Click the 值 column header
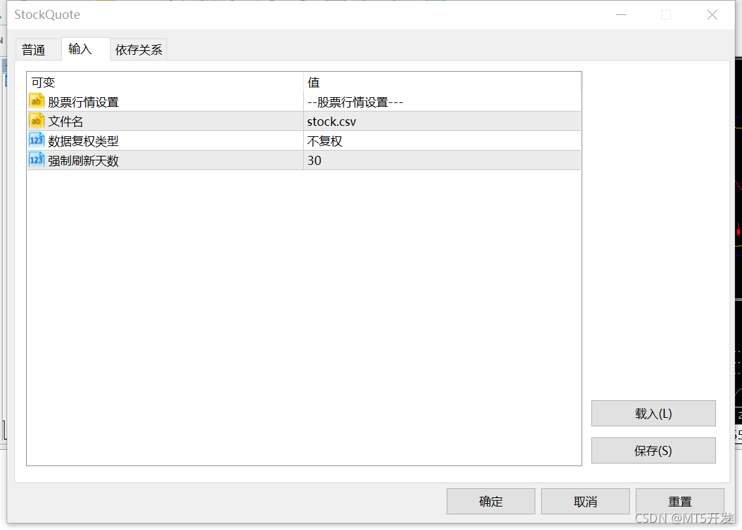 tap(311, 82)
